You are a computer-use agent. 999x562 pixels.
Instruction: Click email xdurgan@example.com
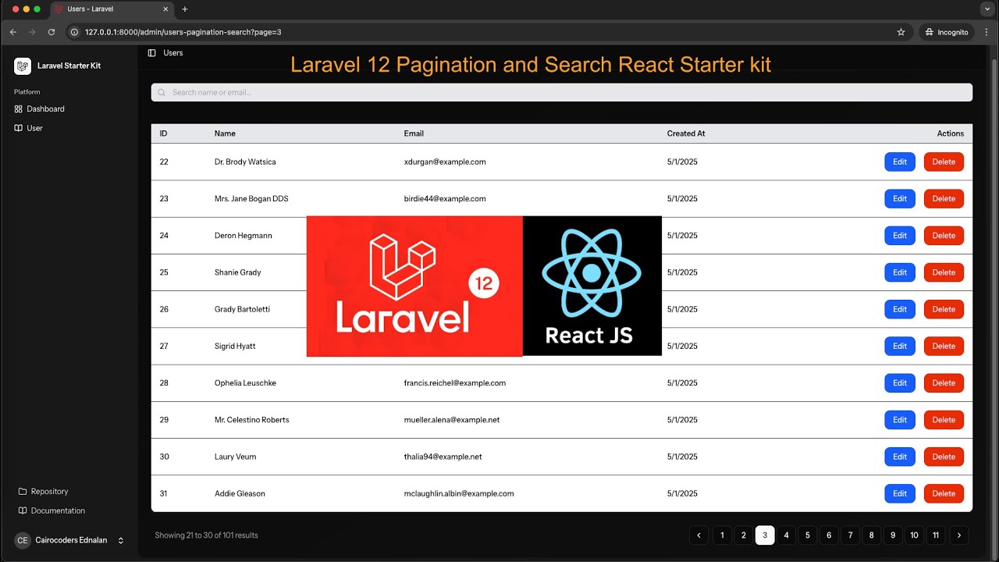[445, 162]
